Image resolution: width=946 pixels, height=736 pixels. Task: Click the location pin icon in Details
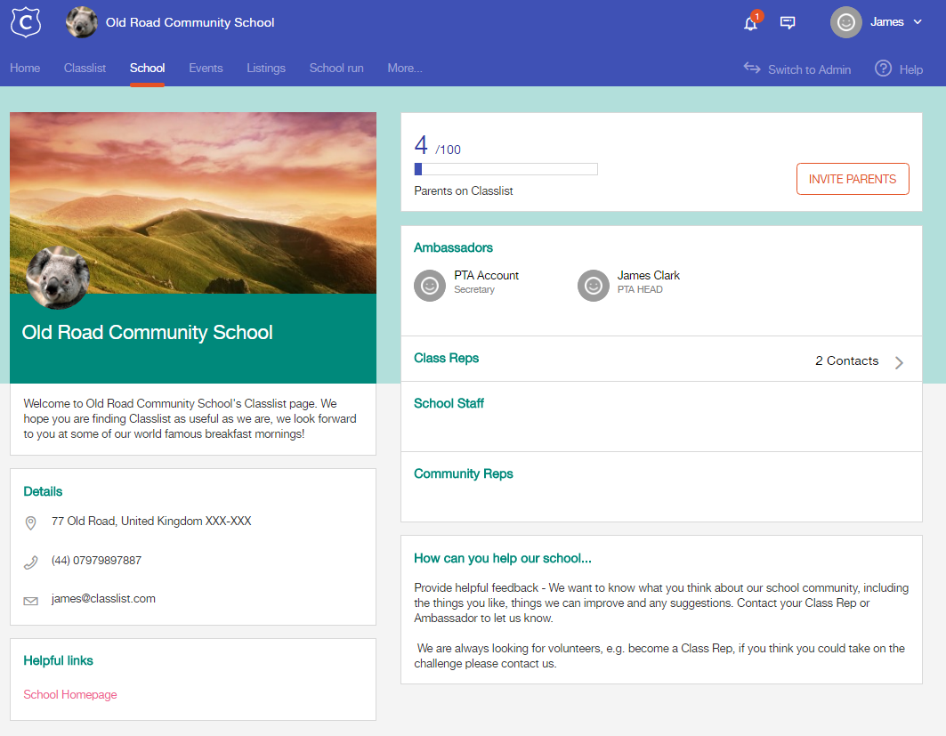click(31, 522)
